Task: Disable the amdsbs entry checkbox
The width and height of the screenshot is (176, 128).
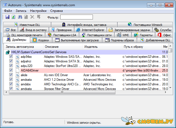Action: (x=11, y=84)
